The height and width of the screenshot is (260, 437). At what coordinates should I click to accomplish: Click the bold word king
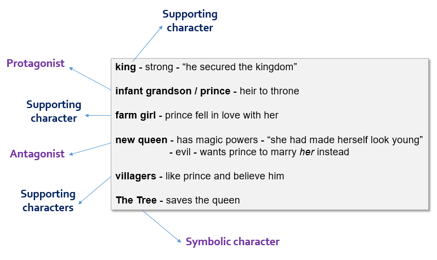[x=124, y=67]
